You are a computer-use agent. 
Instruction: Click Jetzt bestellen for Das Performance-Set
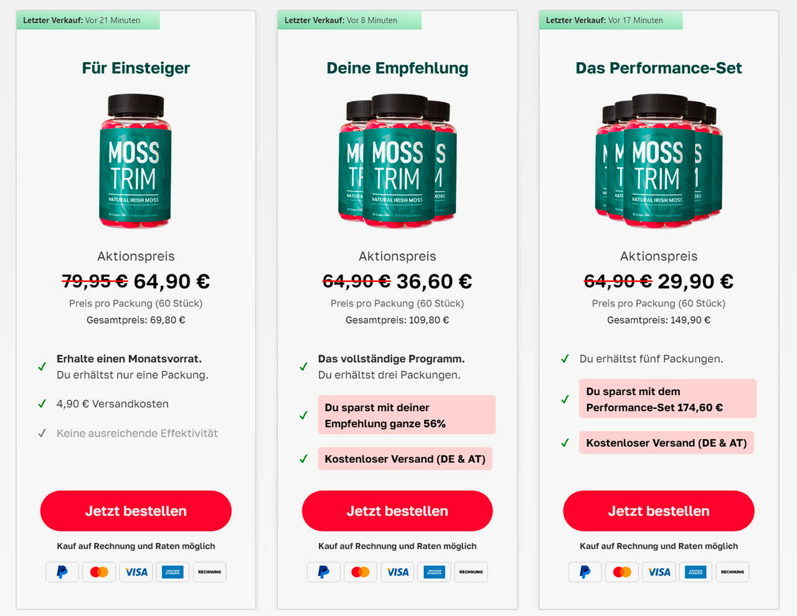pyautogui.click(x=659, y=511)
